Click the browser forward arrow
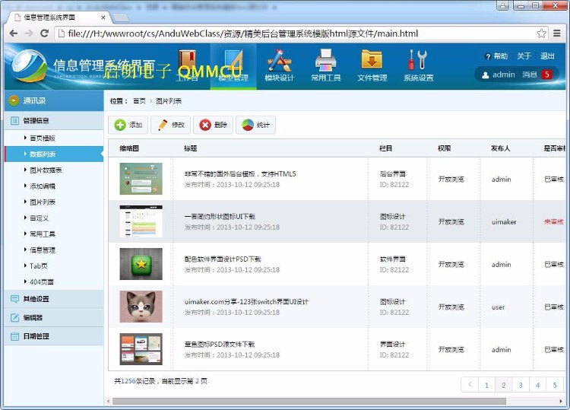The width and height of the screenshot is (570, 410). tap(29, 33)
